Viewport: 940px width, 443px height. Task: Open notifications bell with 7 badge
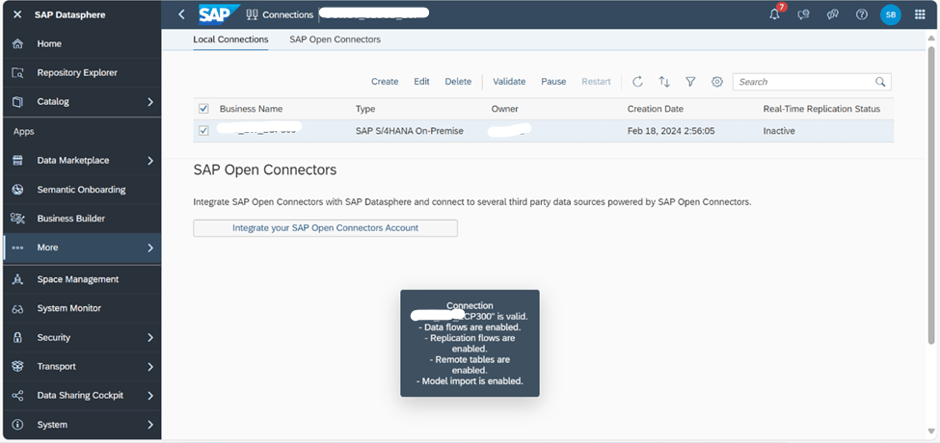click(x=775, y=14)
